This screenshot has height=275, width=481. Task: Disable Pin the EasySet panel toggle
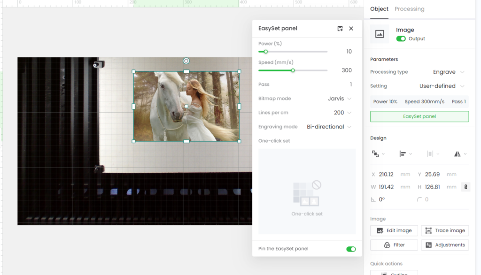[x=351, y=249]
